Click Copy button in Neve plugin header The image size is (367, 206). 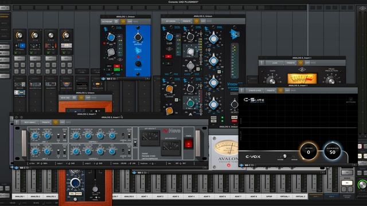tap(63, 122)
